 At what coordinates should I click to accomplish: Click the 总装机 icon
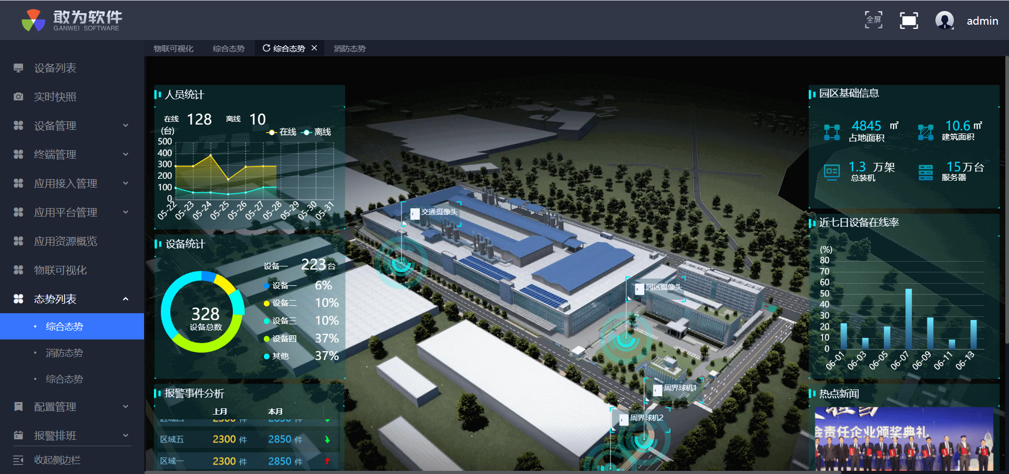point(832,172)
